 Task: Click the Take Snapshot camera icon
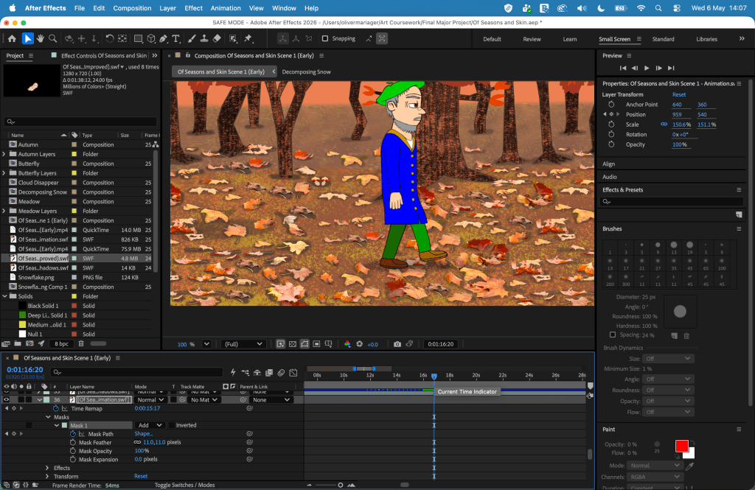(x=397, y=344)
